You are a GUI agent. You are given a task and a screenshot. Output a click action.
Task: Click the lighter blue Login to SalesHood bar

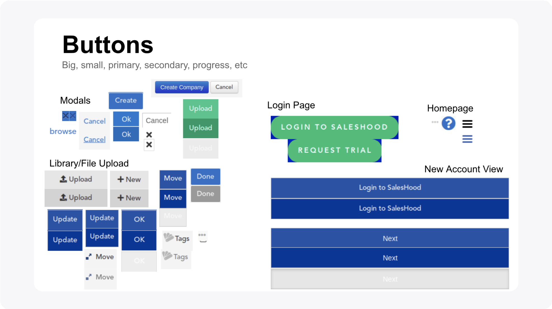390,188
